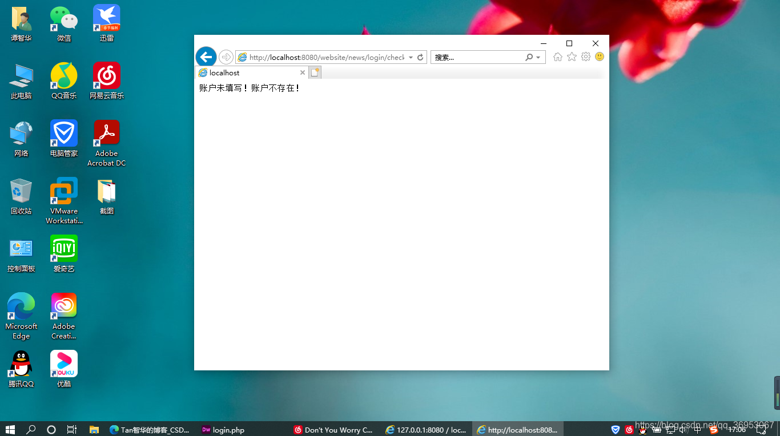Screen dimensions: 780x436
Task: Refresh the current page
Action: (x=420, y=57)
